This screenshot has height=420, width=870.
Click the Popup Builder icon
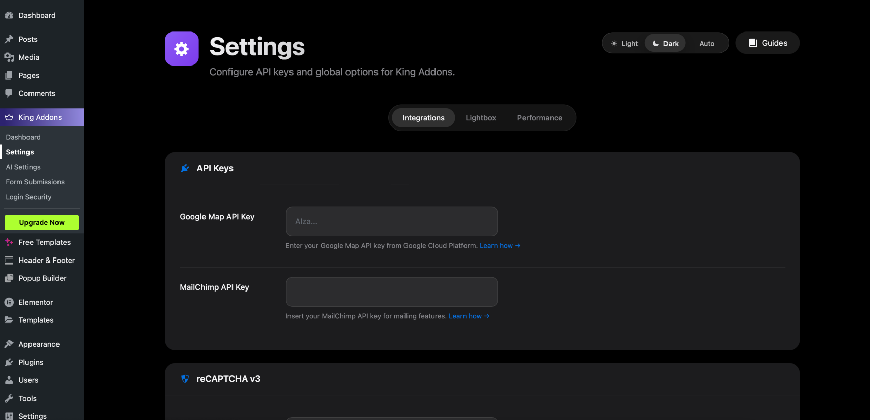9,278
